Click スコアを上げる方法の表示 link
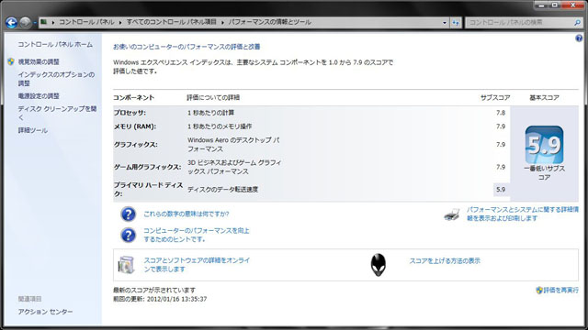 445,260
